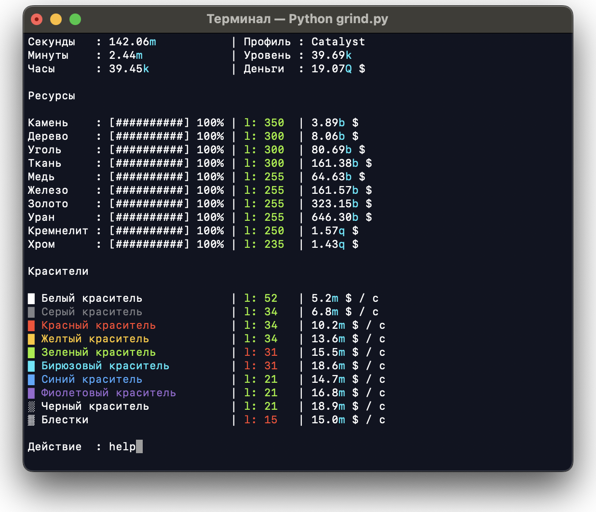Click the money value '19.07Q $'
This screenshot has width=596, height=512.
click(x=339, y=69)
